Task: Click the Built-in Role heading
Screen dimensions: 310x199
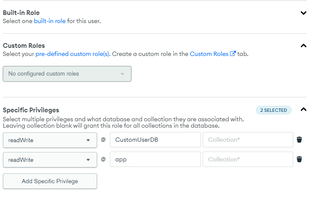Action: pos(21,13)
